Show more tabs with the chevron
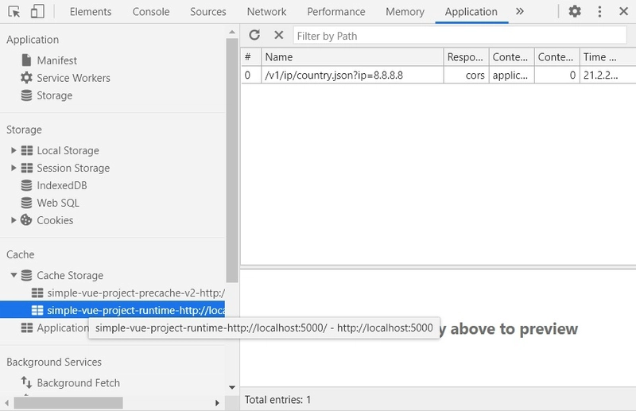 520,12
